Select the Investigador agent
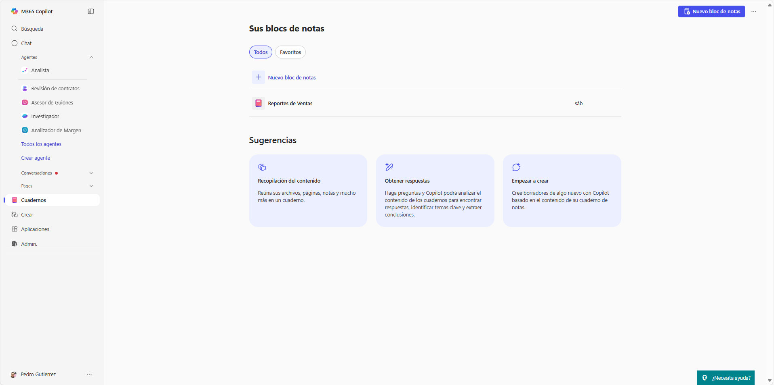774x385 pixels. pyautogui.click(x=45, y=116)
